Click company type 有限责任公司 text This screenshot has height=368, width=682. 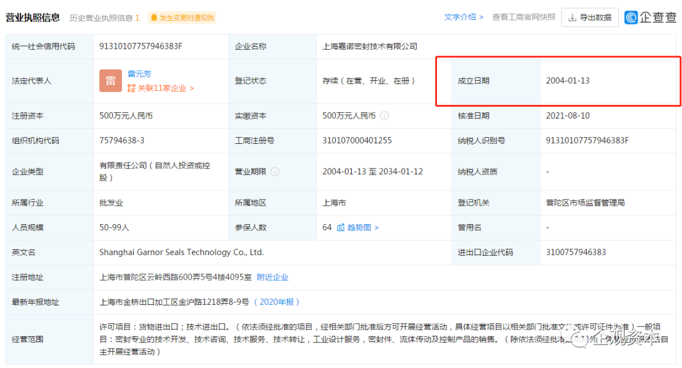click(x=155, y=172)
